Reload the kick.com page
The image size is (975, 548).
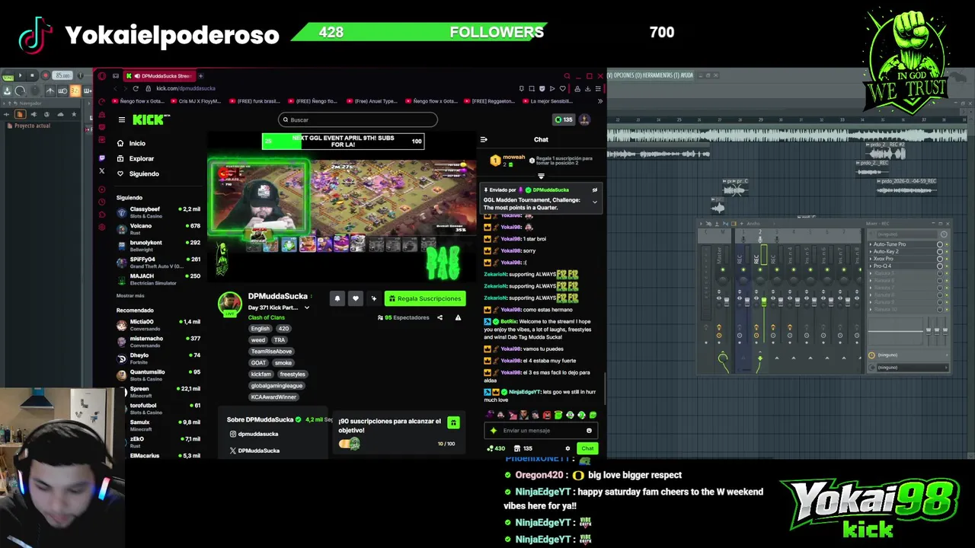tap(136, 88)
